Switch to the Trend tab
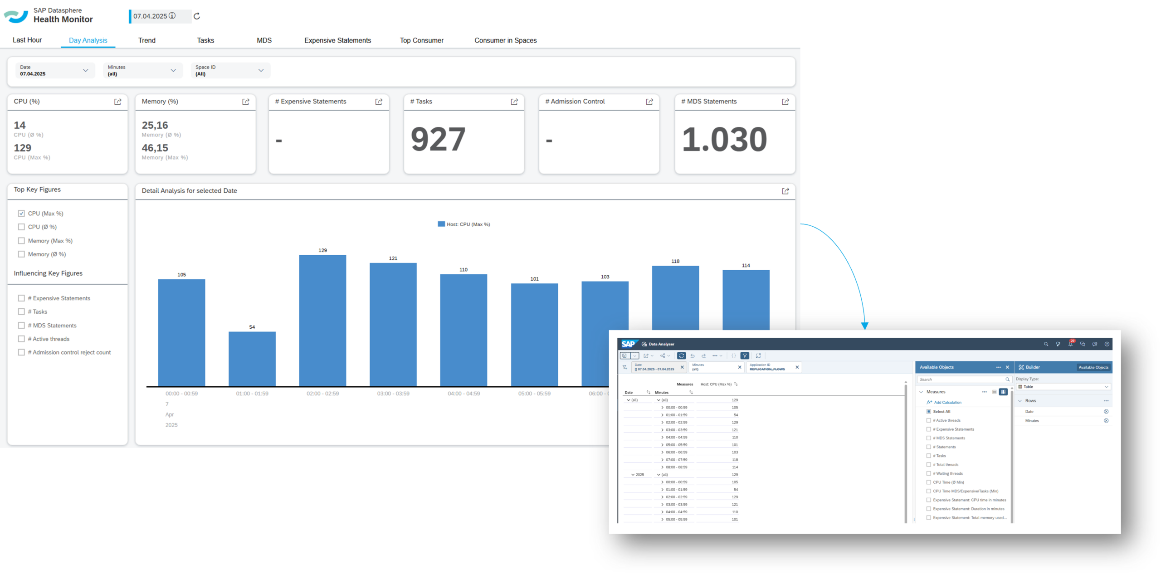This screenshot has width=1161, height=574. 147,40
